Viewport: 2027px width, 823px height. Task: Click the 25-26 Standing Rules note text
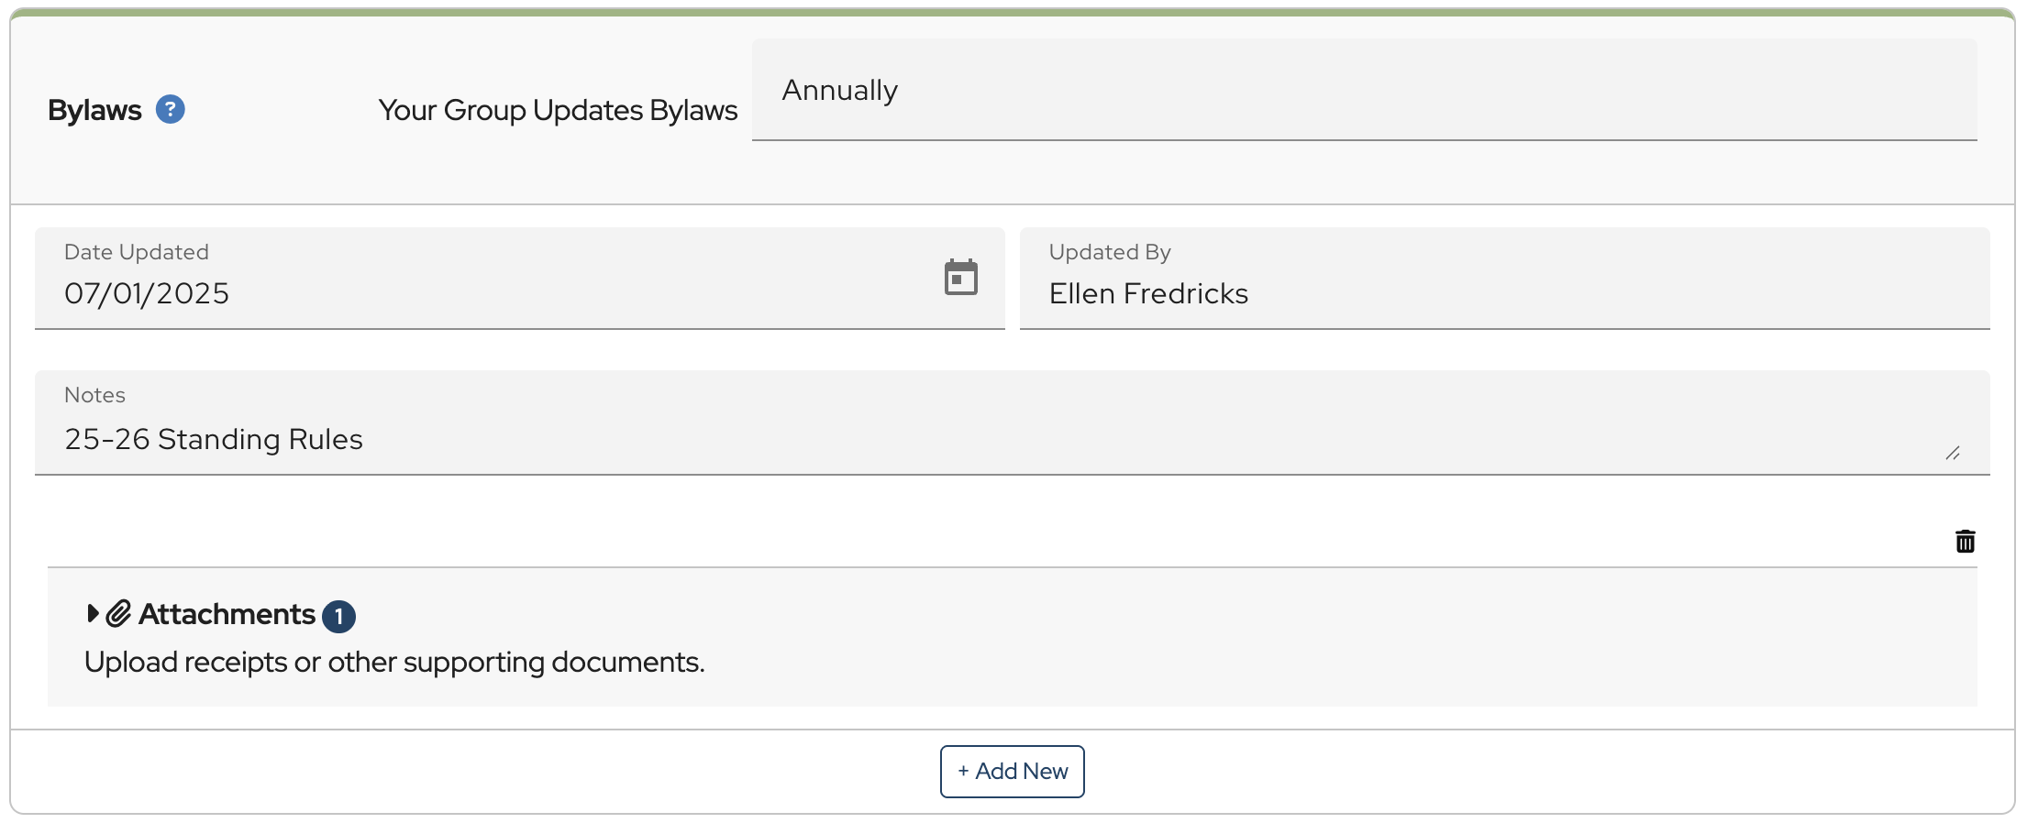(214, 439)
